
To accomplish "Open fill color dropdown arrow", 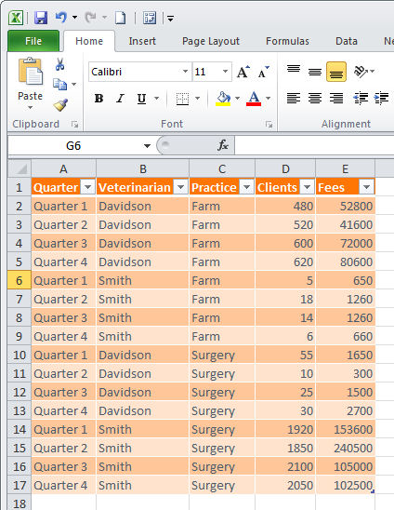I will pos(238,99).
